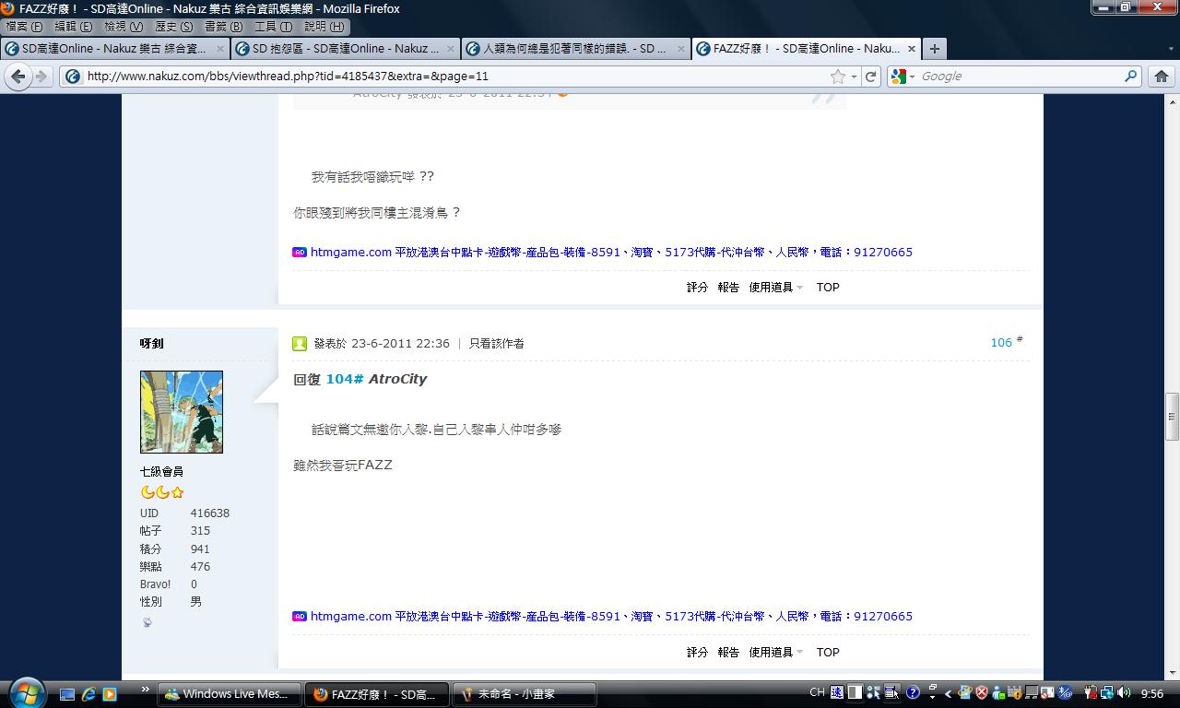Viewport: 1180px width, 708px height.
Task: Open new tab with plus button
Action: 934,49
